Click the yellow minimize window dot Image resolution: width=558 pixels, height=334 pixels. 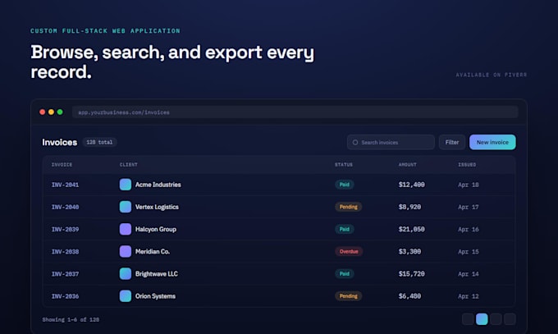(51, 112)
